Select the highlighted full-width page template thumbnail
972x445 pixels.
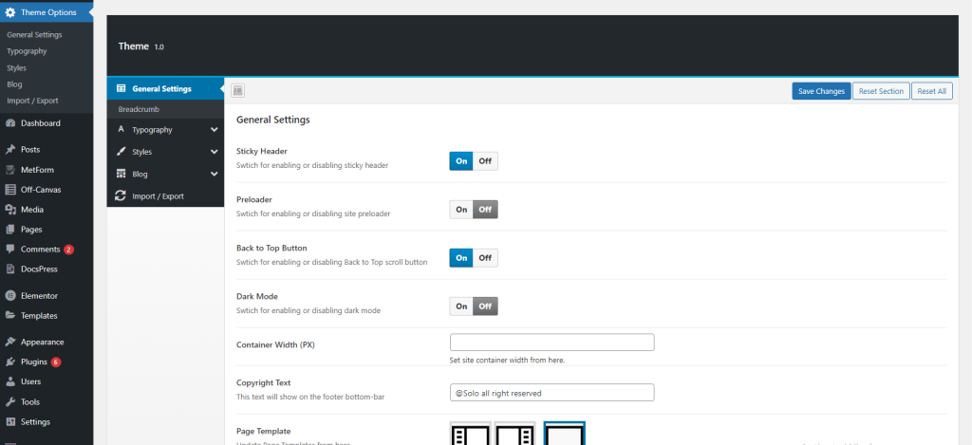[565, 434]
